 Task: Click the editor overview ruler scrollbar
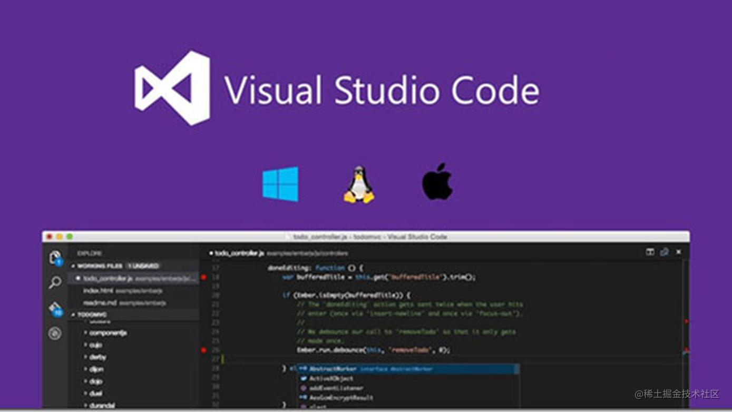click(686, 335)
